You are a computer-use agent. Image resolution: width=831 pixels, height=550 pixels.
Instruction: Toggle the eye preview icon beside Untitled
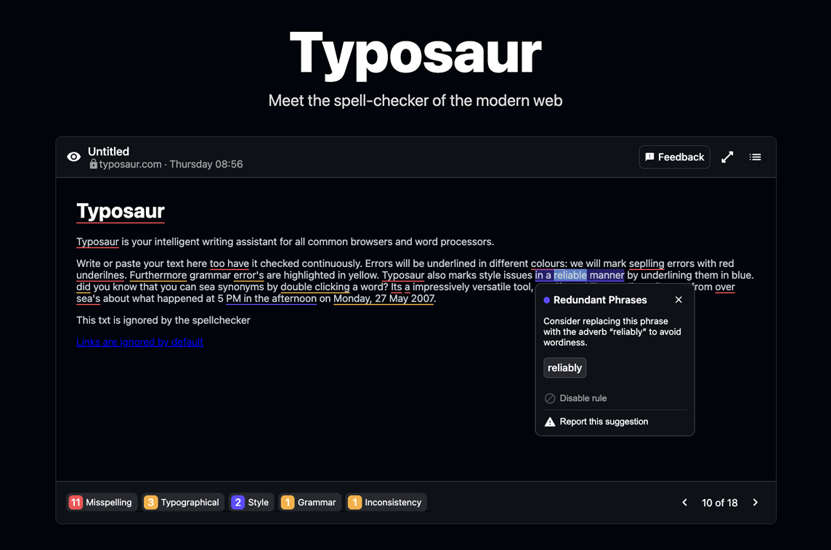point(73,157)
